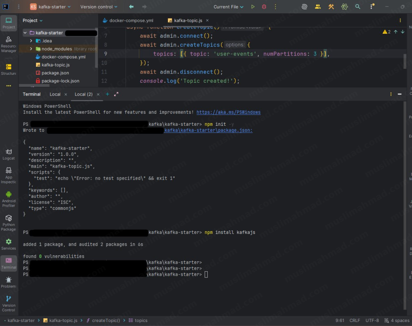Switch to the Local terminal tab
412x326 pixels.
tap(55, 94)
